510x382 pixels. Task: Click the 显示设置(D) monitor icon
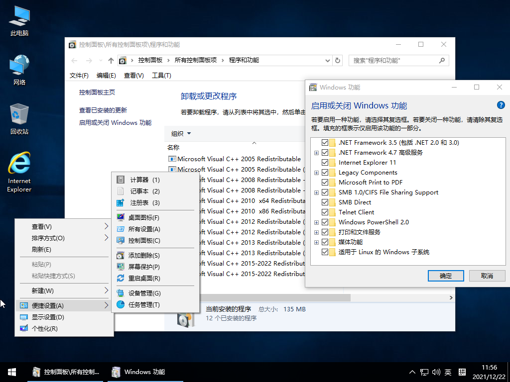pos(24,317)
